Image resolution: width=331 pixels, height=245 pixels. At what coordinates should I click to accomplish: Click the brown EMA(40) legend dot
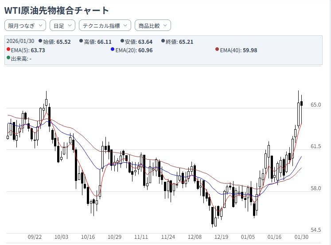(x=217, y=50)
